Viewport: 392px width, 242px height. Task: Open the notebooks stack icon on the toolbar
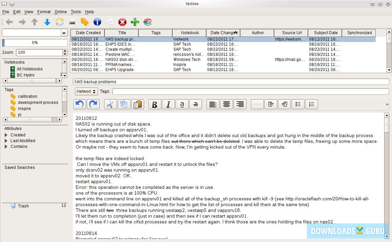point(147,22)
